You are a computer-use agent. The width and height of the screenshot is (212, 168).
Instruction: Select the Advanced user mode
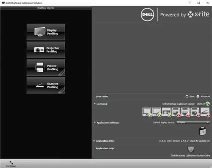(x=198, y=97)
